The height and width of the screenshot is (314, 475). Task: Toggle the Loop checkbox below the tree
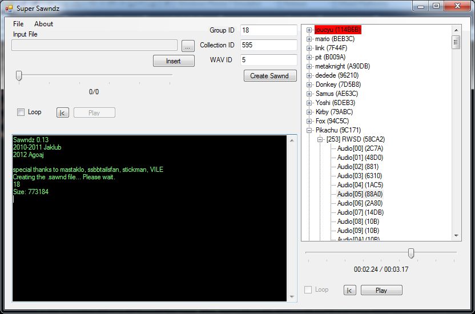pos(308,290)
